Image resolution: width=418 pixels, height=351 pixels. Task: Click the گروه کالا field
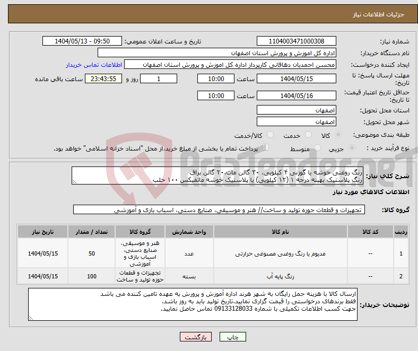click(x=219, y=210)
